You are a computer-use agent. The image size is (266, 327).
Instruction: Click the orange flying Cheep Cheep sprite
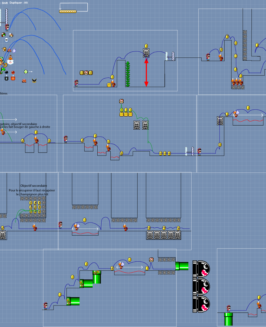click(11, 35)
